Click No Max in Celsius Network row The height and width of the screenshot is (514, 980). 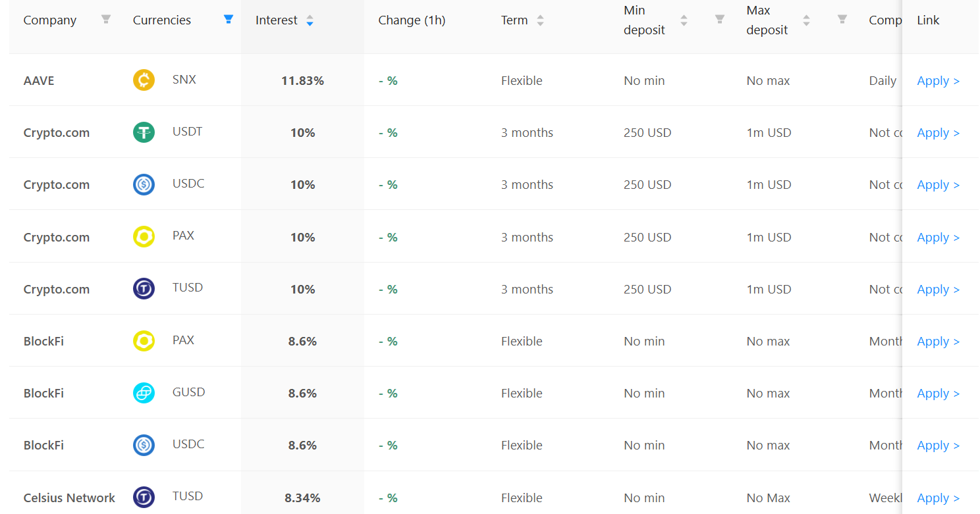[x=768, y=498]
